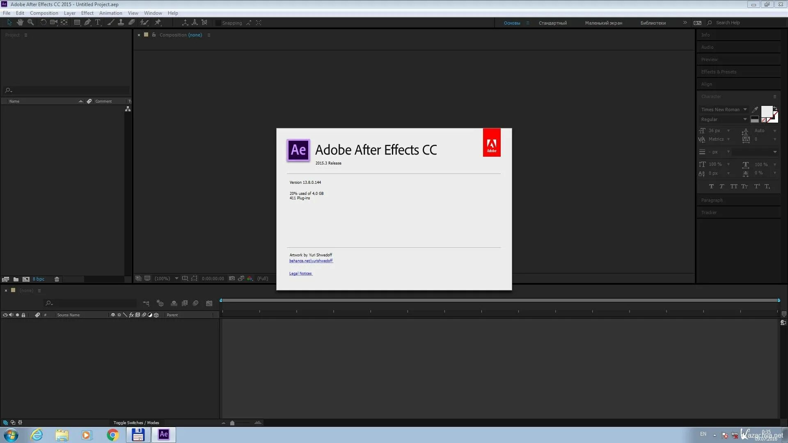Toggle All Caps in Character panel
This screenshot has height=443, width=788.
tap(733, 187)
